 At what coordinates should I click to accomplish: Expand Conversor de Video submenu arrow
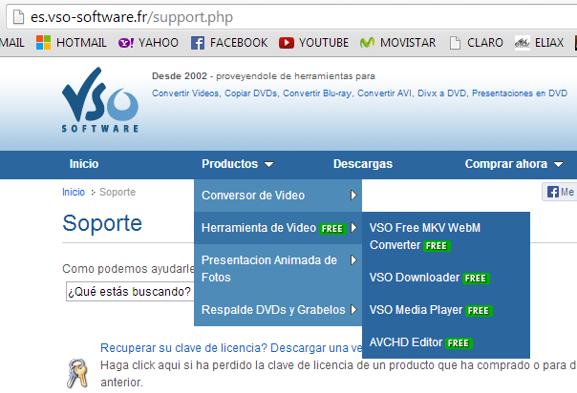tap(353, 195)
